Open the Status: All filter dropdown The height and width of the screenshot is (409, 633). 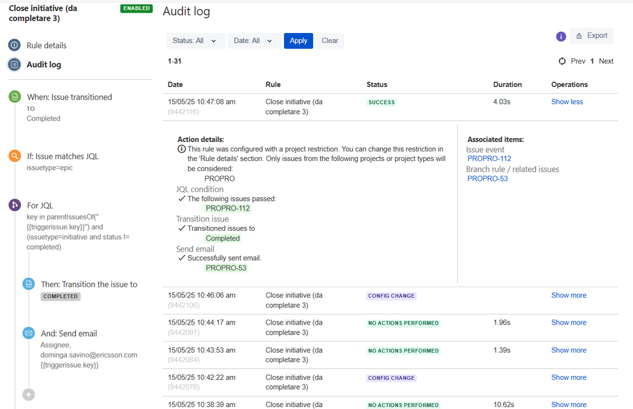pos(195,41)
